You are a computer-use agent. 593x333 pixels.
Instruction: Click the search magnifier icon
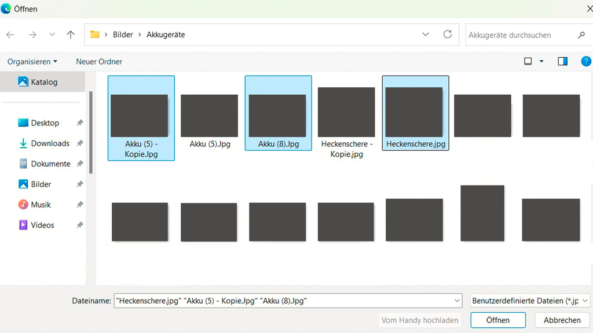click(581, 35)
